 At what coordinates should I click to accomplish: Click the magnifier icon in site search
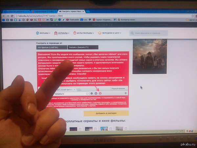[132, 33]
